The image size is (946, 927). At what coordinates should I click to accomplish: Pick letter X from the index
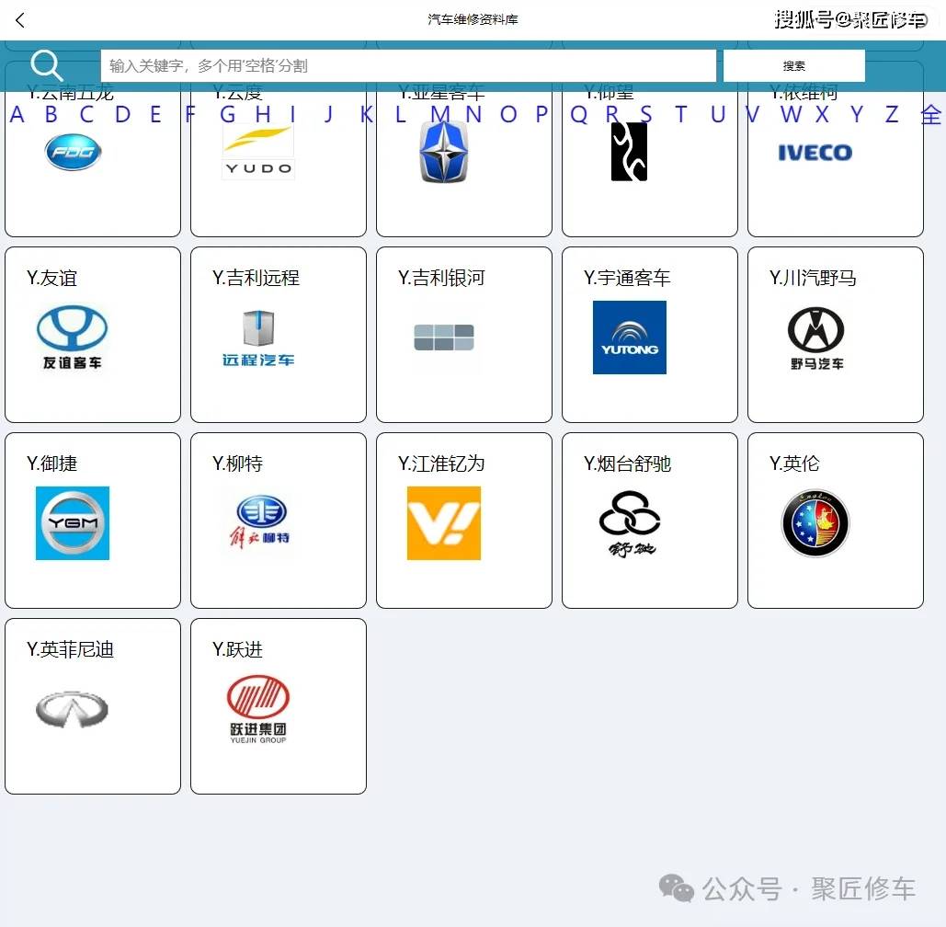pos(822,114)
